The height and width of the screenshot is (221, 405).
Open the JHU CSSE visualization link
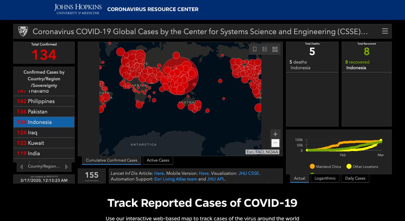click(249, 173)
